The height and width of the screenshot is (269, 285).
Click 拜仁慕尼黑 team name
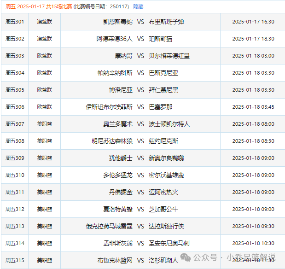point(163,90)
